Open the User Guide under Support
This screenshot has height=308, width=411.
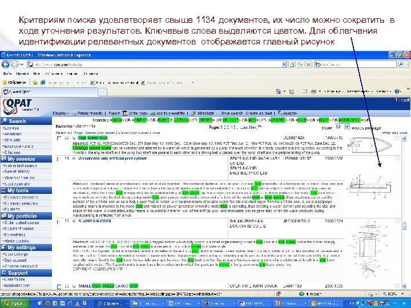[x=14, y=279]
